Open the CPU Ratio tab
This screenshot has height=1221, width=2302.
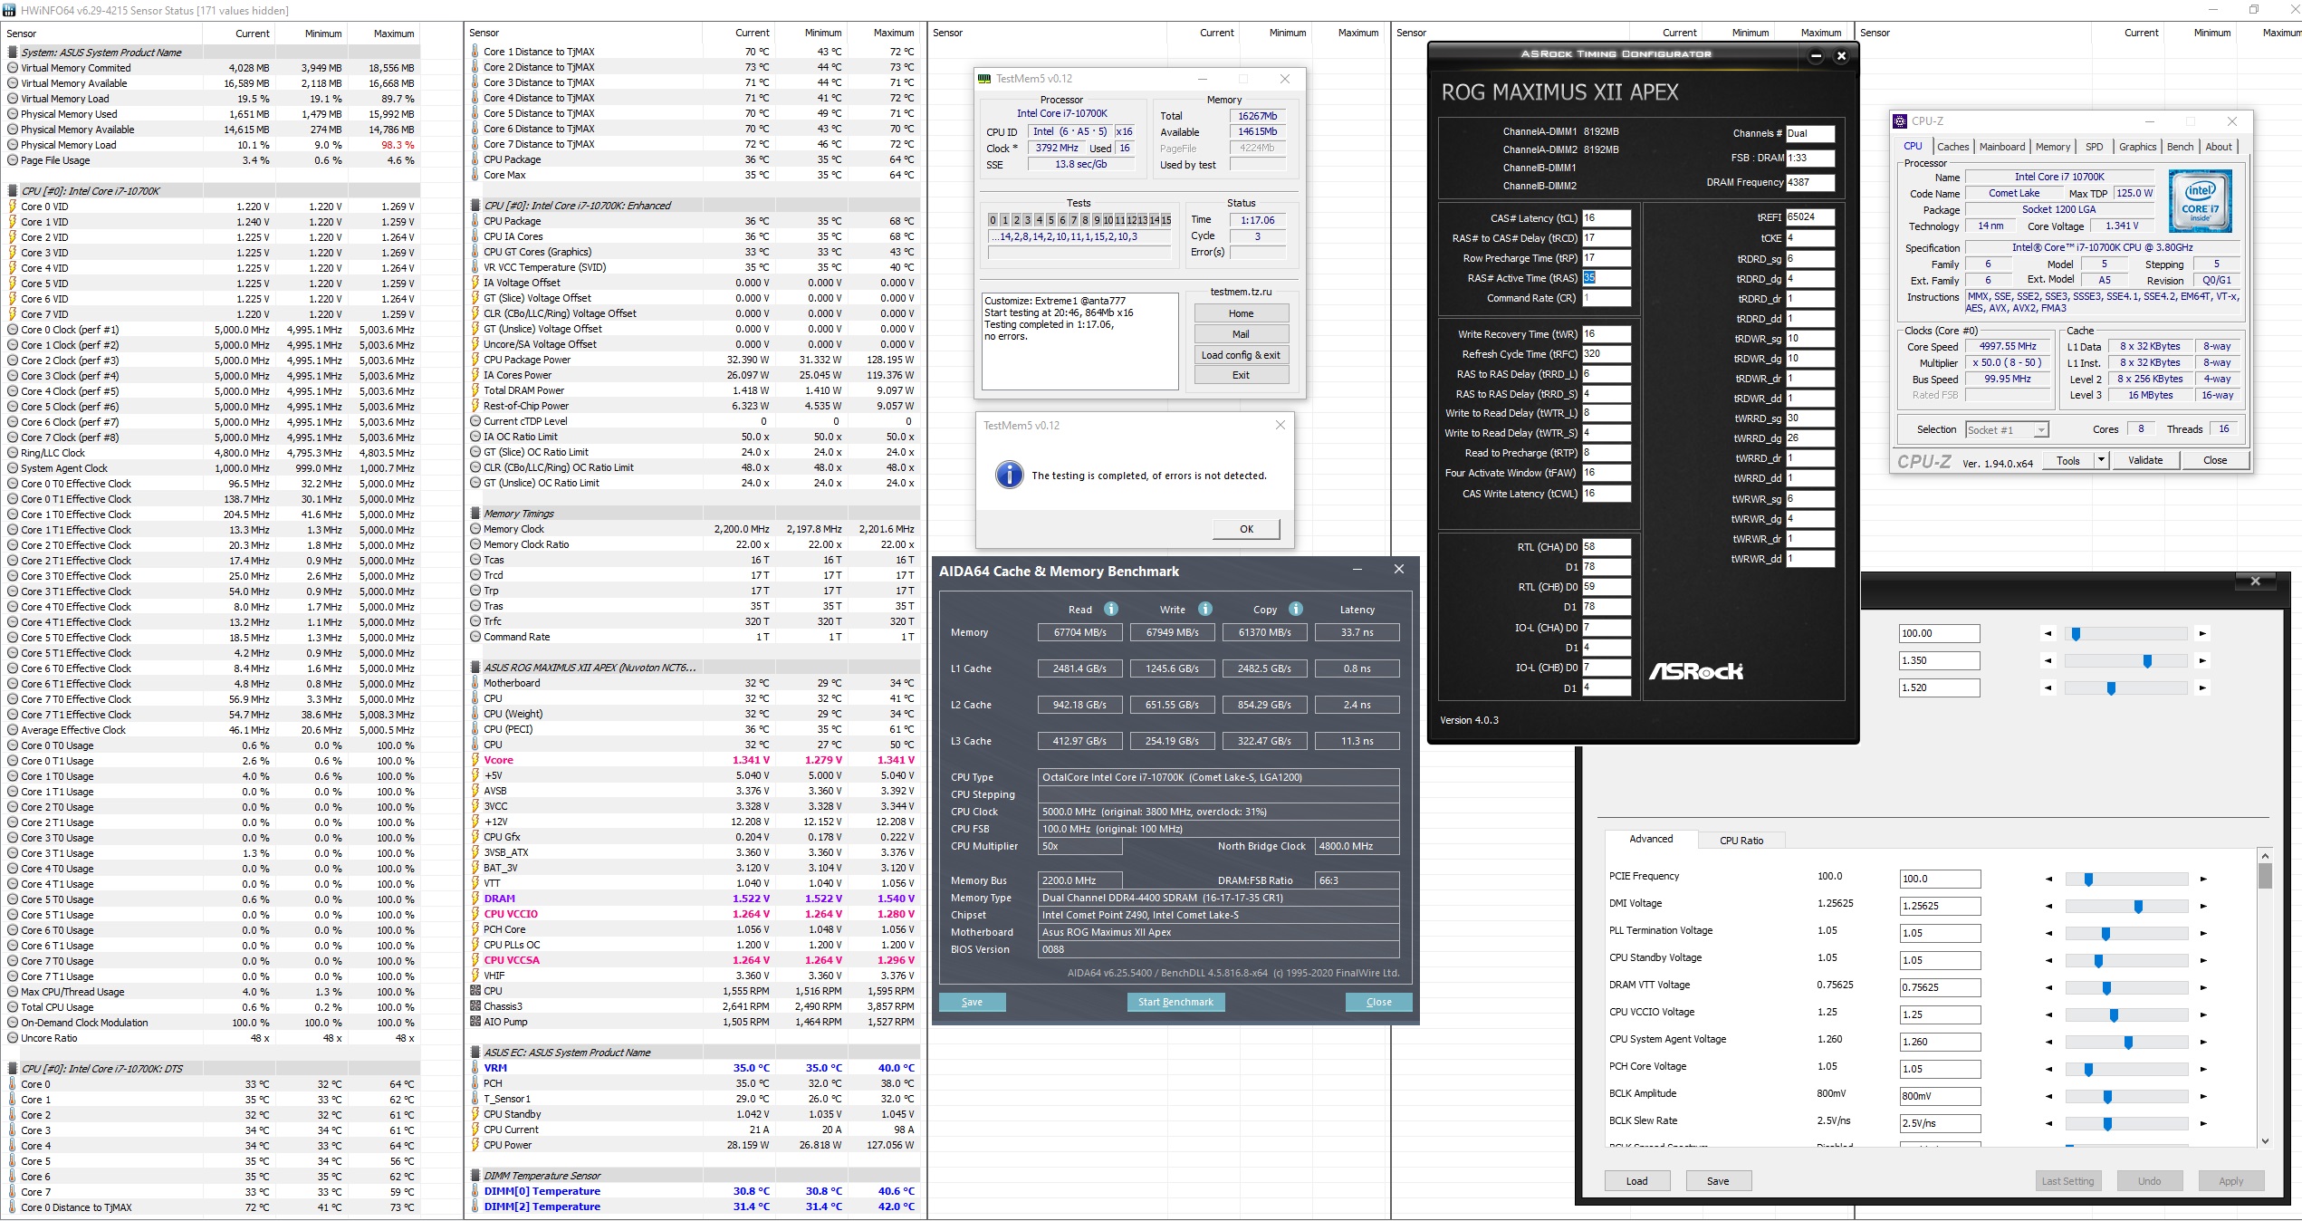1741,840
